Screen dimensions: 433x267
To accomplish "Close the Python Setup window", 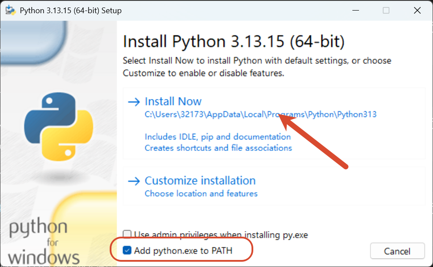I will [417, 11].
